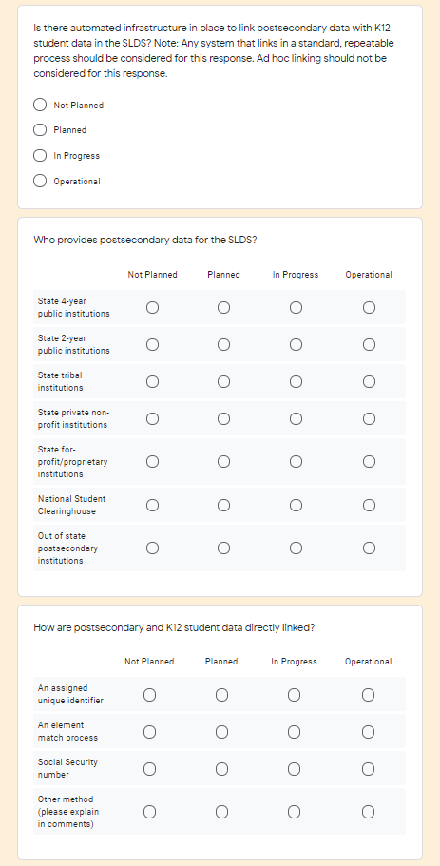Select Not Planned for State private non-profit institutions
The height and width of the screenshot is (866, 440).
pyautogui.click(x=152, y=418)
